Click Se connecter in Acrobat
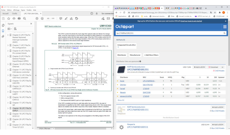 (x=108, y=13)
